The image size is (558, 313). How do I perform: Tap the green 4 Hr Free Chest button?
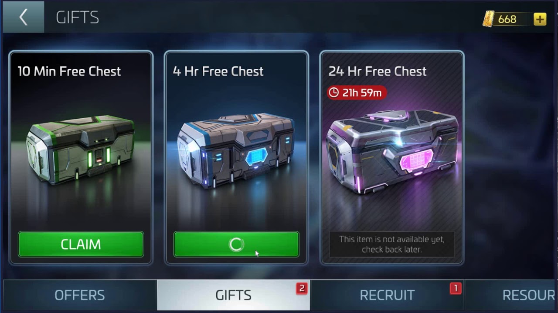coord(236,244)
